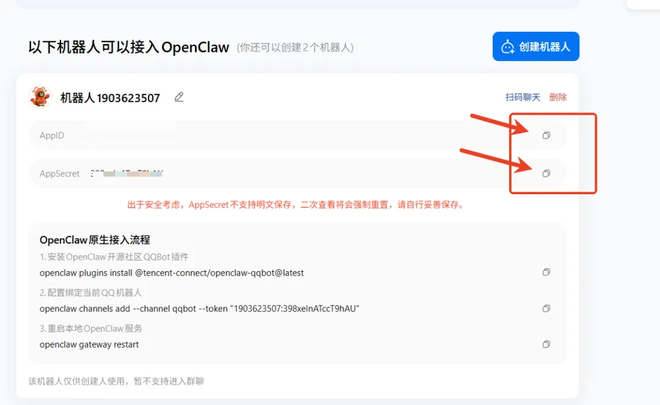Click the robot avatar image

(x=40, y=97)
